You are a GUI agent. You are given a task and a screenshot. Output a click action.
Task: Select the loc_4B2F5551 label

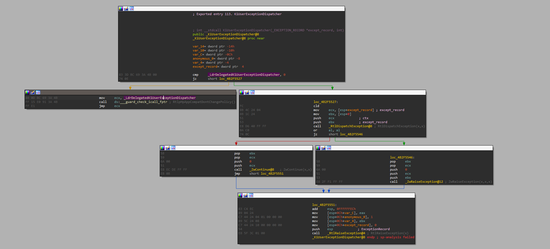pyautogui.click(x=324, y=205)
